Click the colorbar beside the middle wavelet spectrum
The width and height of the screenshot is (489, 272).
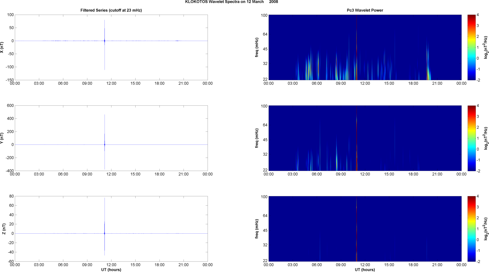coord(472,138)
